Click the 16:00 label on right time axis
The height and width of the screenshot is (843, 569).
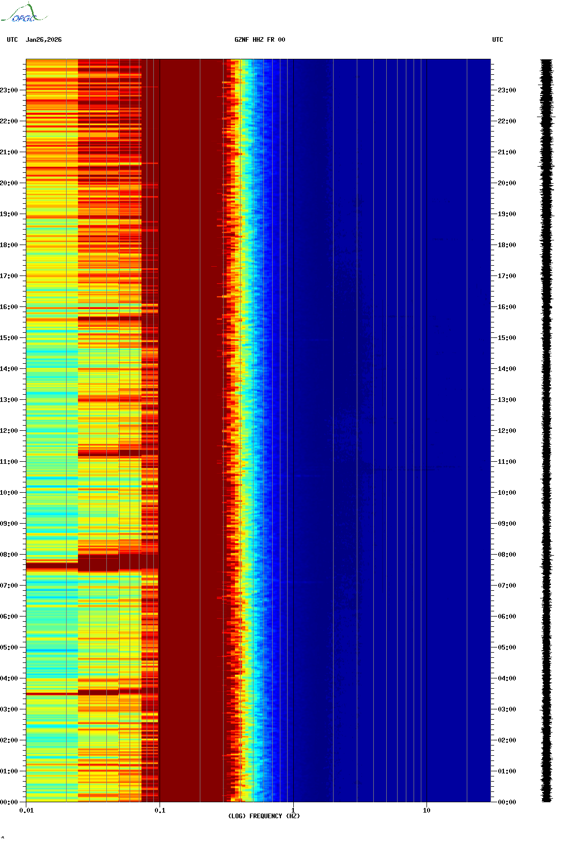coord(507,307)
